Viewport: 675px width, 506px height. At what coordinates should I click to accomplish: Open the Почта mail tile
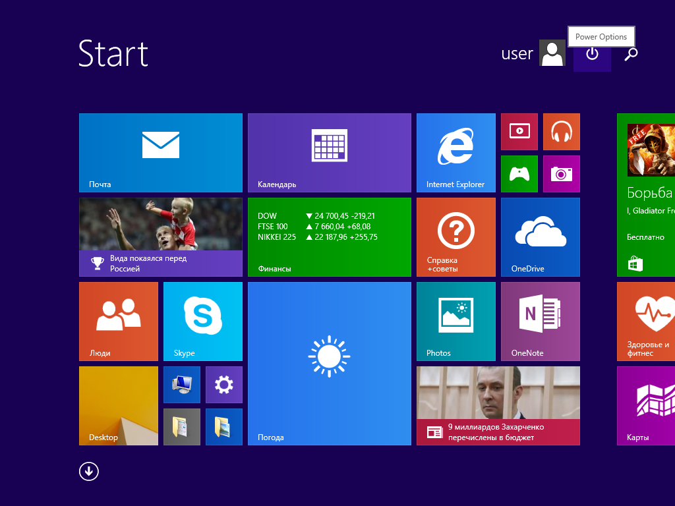tap(161, 153)
